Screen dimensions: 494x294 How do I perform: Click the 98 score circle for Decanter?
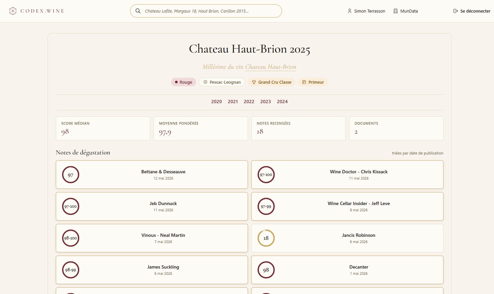click(266, 270)
